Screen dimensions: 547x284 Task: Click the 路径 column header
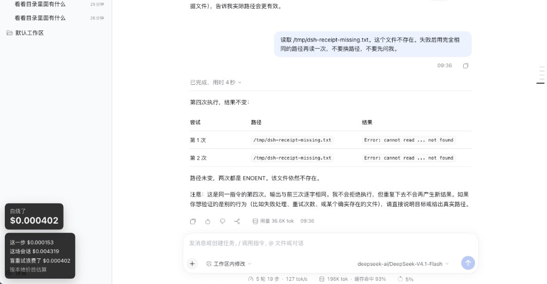pos(256,122)
